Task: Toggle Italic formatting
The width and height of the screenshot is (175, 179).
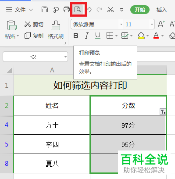Action: tap(87, 36)
